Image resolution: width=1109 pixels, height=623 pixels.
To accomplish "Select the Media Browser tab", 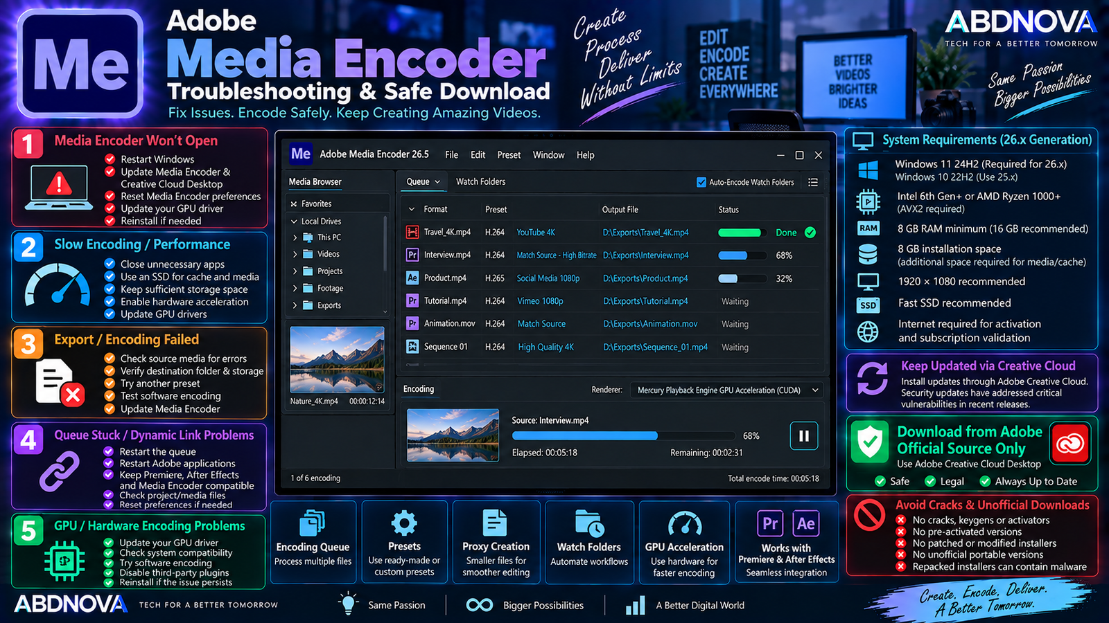I will [315, 182].
